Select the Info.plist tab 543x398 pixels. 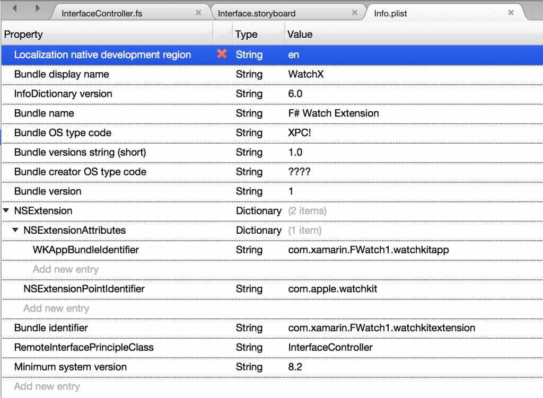[391, 13]
